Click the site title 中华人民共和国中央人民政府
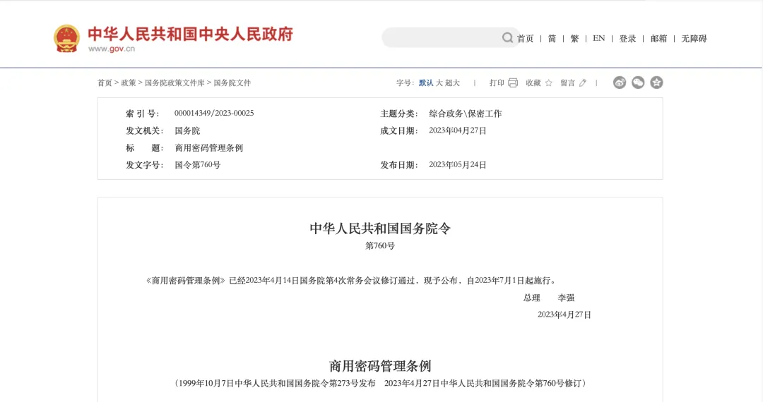The image size is (763, 402). 190,34
